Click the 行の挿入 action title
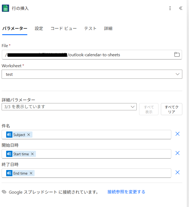 (x=20, y=8)
